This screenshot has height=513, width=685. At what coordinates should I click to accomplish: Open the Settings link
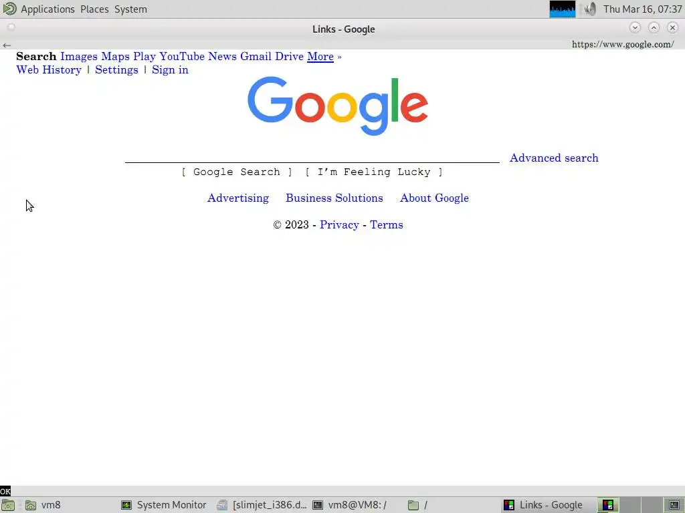tap(116, 69)
